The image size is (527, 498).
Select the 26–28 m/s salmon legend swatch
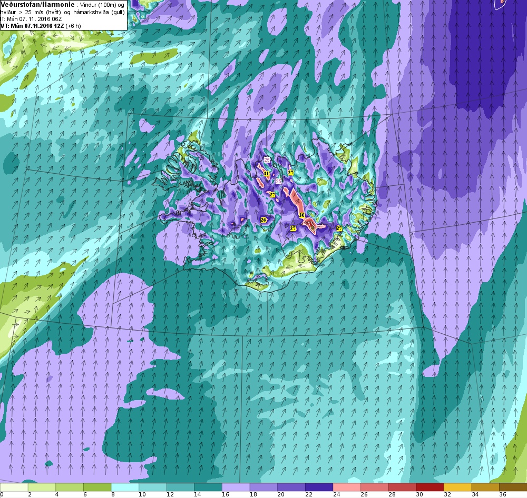click(x=374, y=487)
